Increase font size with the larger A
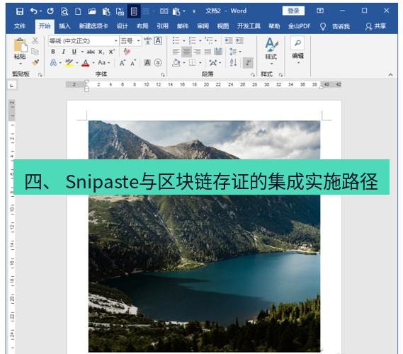403x354 pixels. [x=123, y=63]
